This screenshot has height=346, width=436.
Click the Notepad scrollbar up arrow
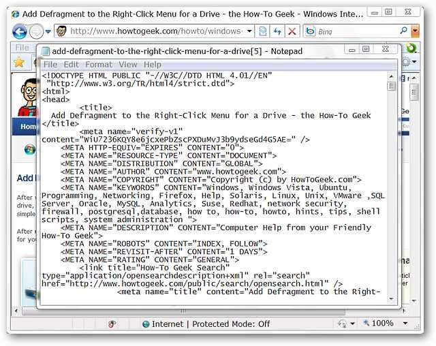(x=392, y=76)
